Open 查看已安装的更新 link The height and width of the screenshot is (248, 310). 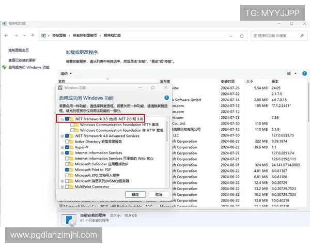[x=22, y=60]
